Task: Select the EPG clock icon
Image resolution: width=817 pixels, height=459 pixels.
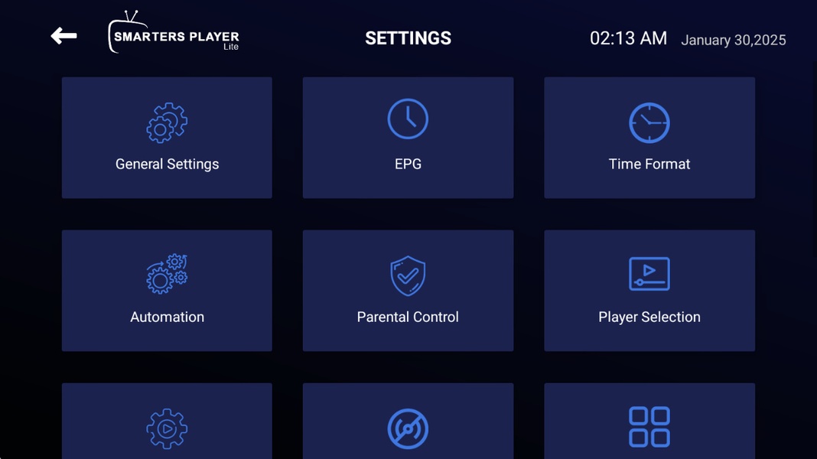Action: pyautogui.click(x=408, y=119)
